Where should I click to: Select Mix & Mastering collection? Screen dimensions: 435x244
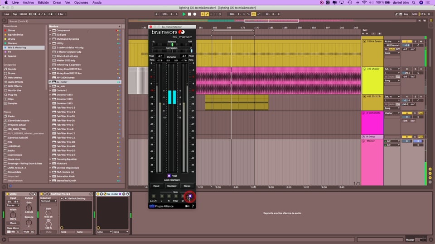(24, 47)
